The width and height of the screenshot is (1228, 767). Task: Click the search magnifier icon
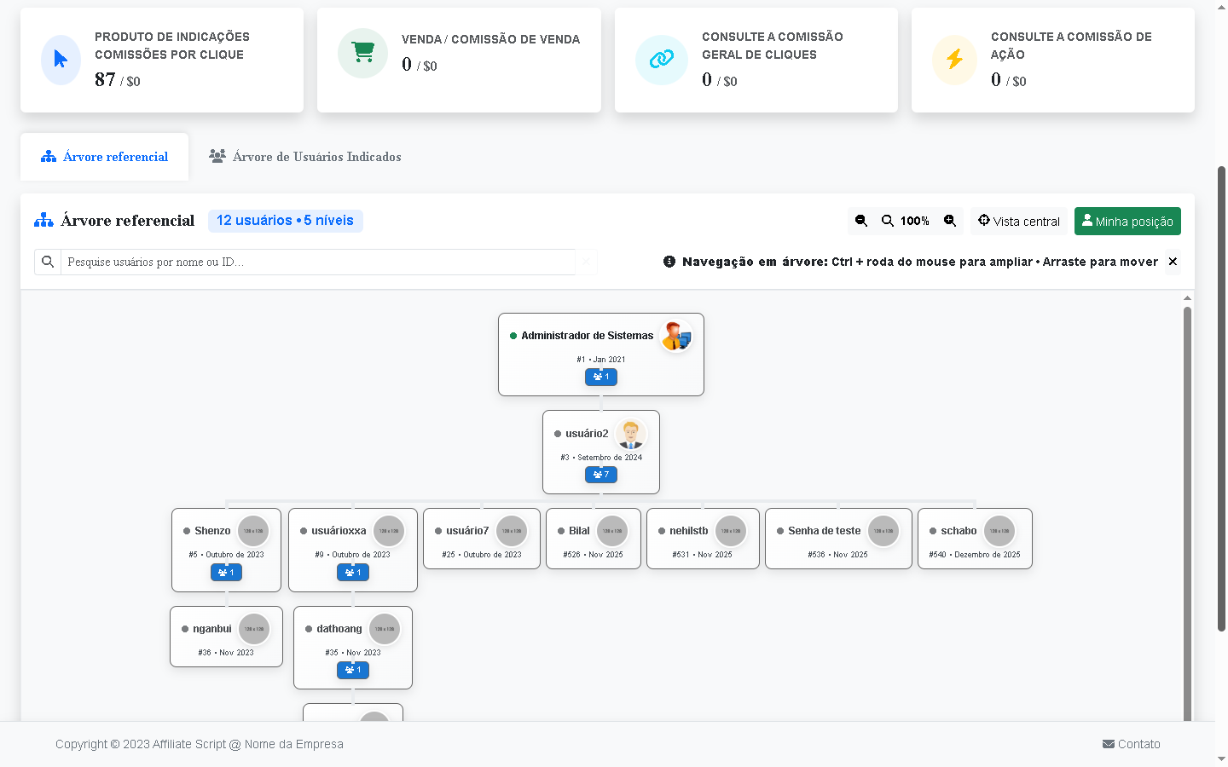[x=48, y=262]
